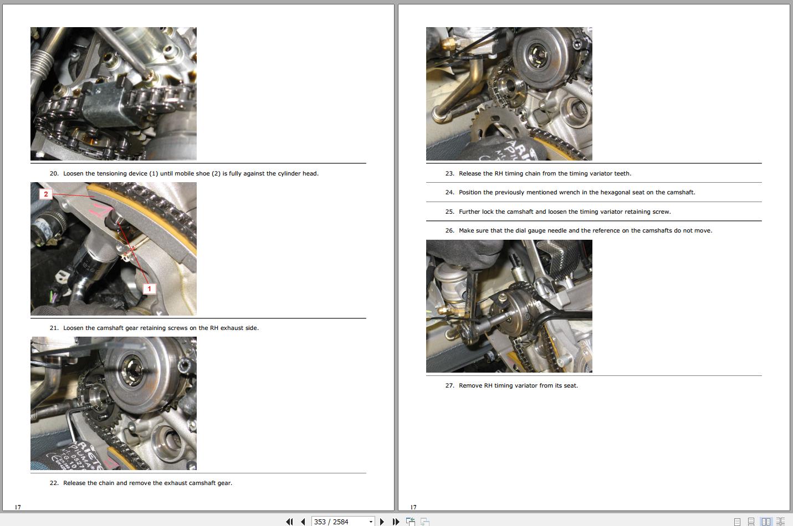Click the previous view navigation icon

(411, 522)
